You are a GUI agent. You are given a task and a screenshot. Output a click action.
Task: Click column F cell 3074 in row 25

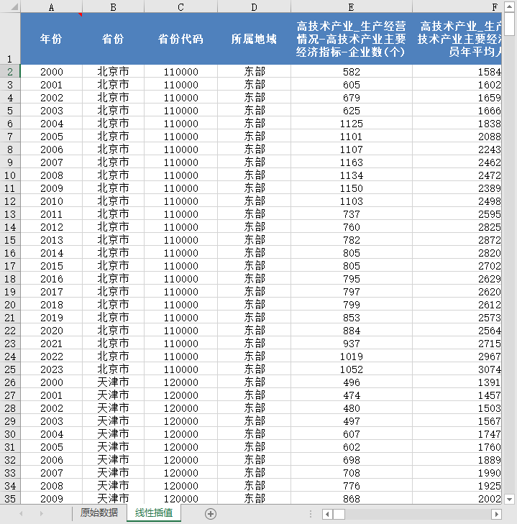[457, 369]
